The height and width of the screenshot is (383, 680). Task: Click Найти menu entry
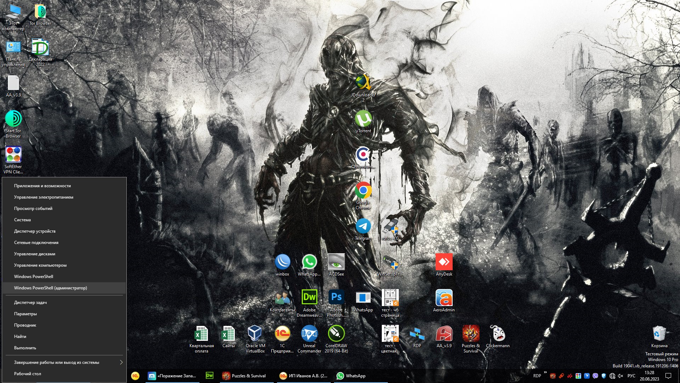click(64, 337)
